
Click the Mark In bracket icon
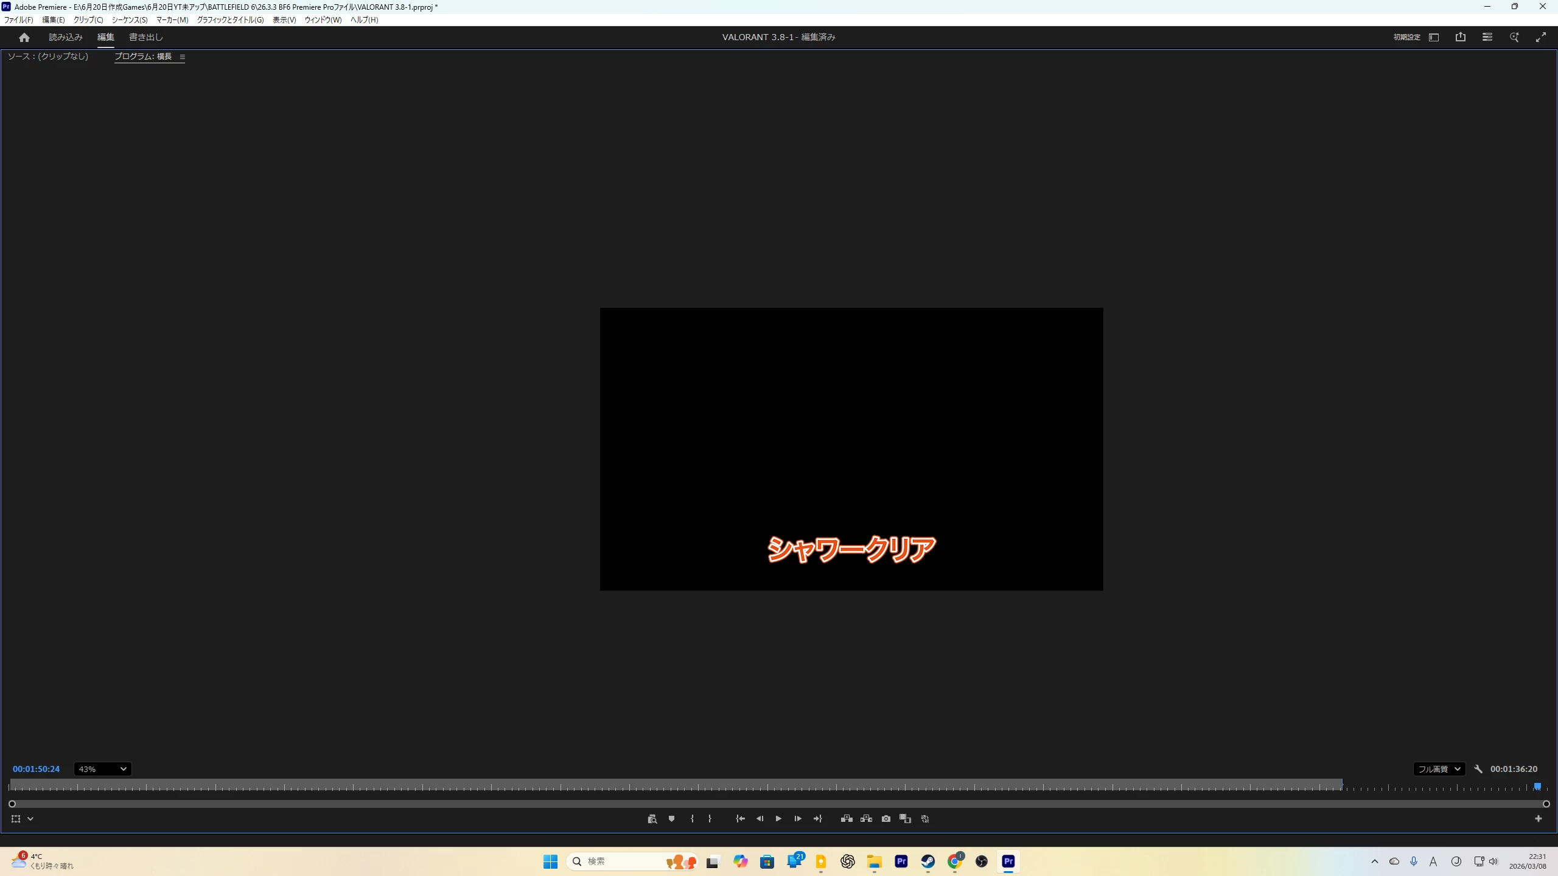tap(692, 819)
